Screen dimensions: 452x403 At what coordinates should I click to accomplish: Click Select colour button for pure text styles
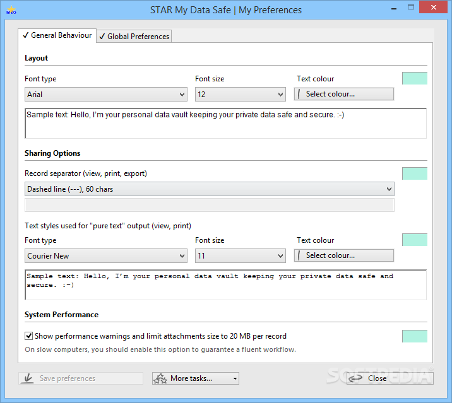point(344,255)
